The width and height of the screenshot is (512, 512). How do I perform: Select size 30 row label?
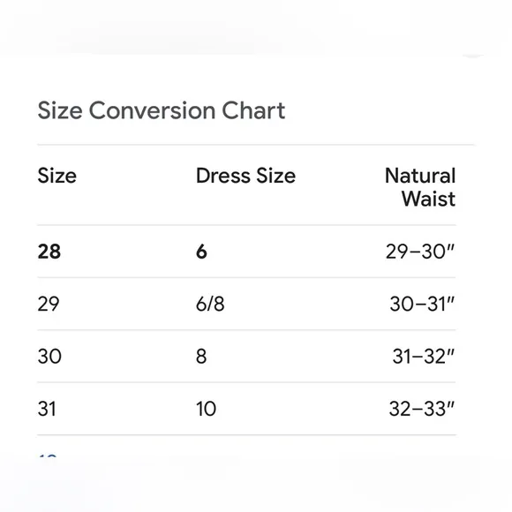click(x=49, y=357)
